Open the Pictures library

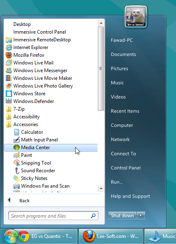tap(119, 68)
